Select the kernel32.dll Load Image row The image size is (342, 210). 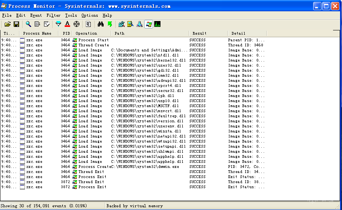click(x=133, y=60)
